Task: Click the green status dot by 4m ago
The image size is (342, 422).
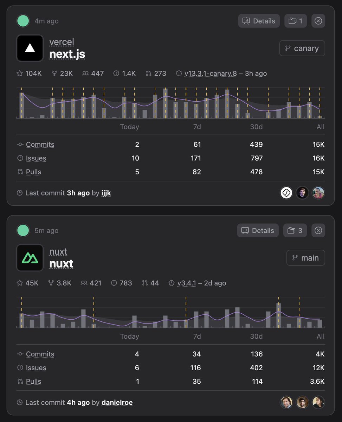Action: click(23, 21)
